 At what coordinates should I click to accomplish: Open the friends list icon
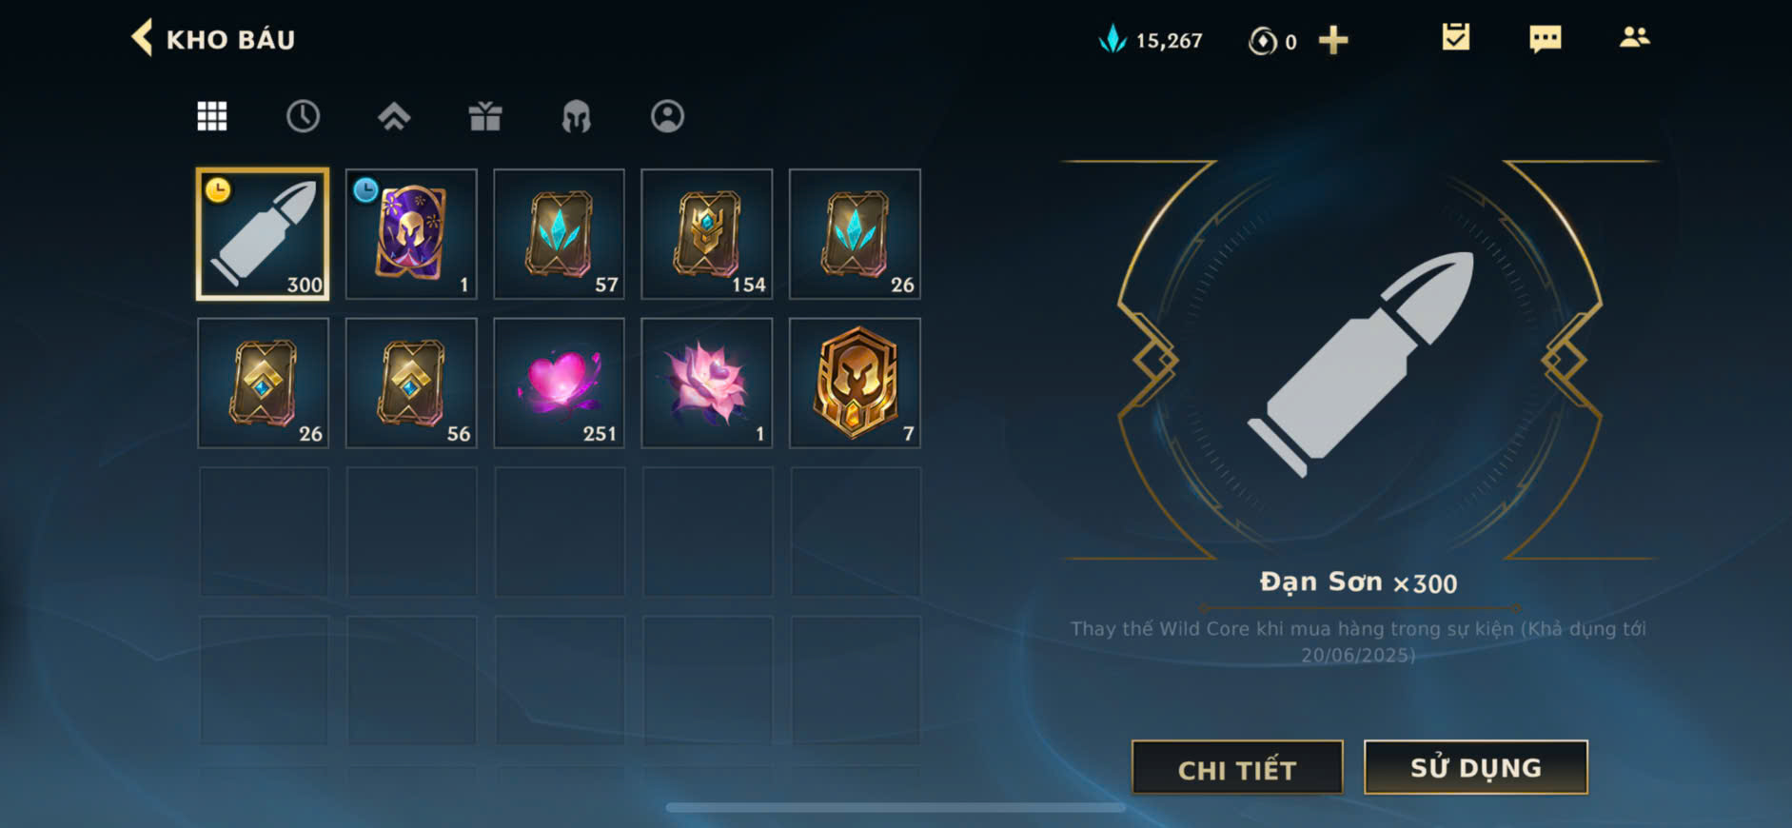pyautogui.click(x=1634, y=37)
